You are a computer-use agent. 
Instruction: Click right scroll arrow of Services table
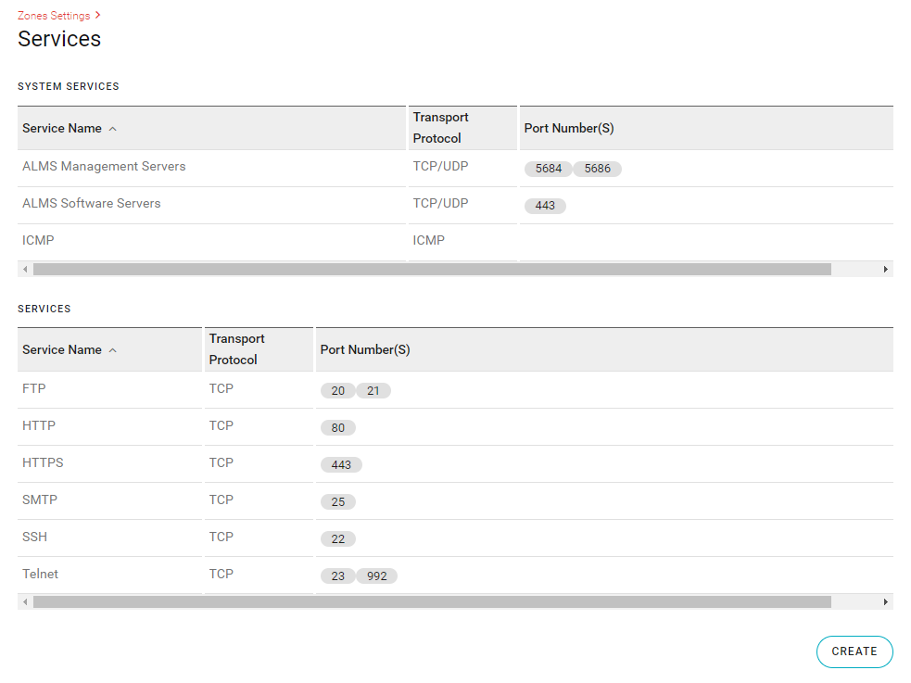point(885,601)
